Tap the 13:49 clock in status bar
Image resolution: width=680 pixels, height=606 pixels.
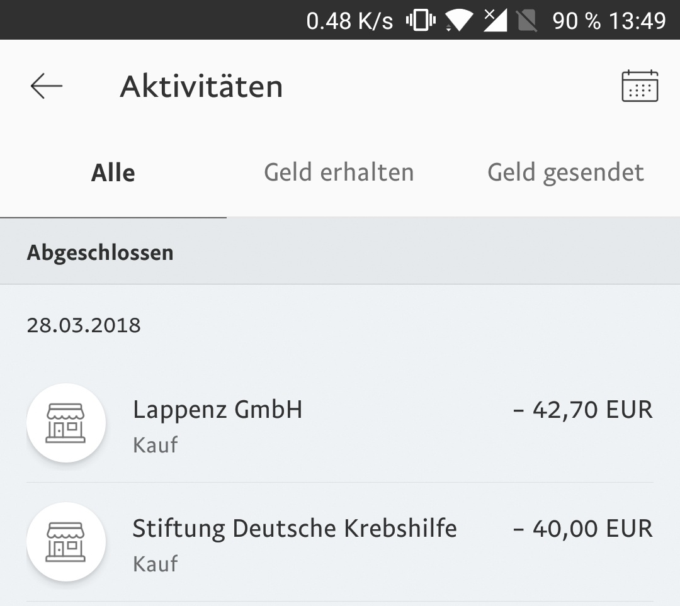637,21
